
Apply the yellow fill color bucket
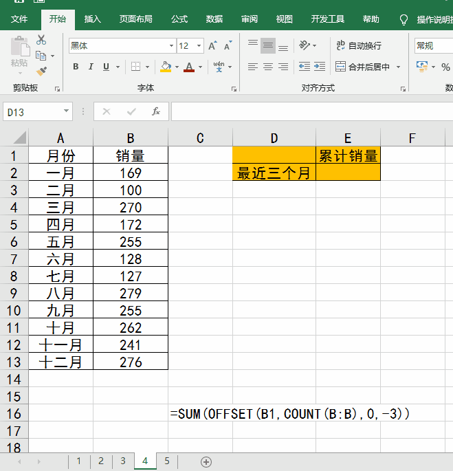coord(166,67)
